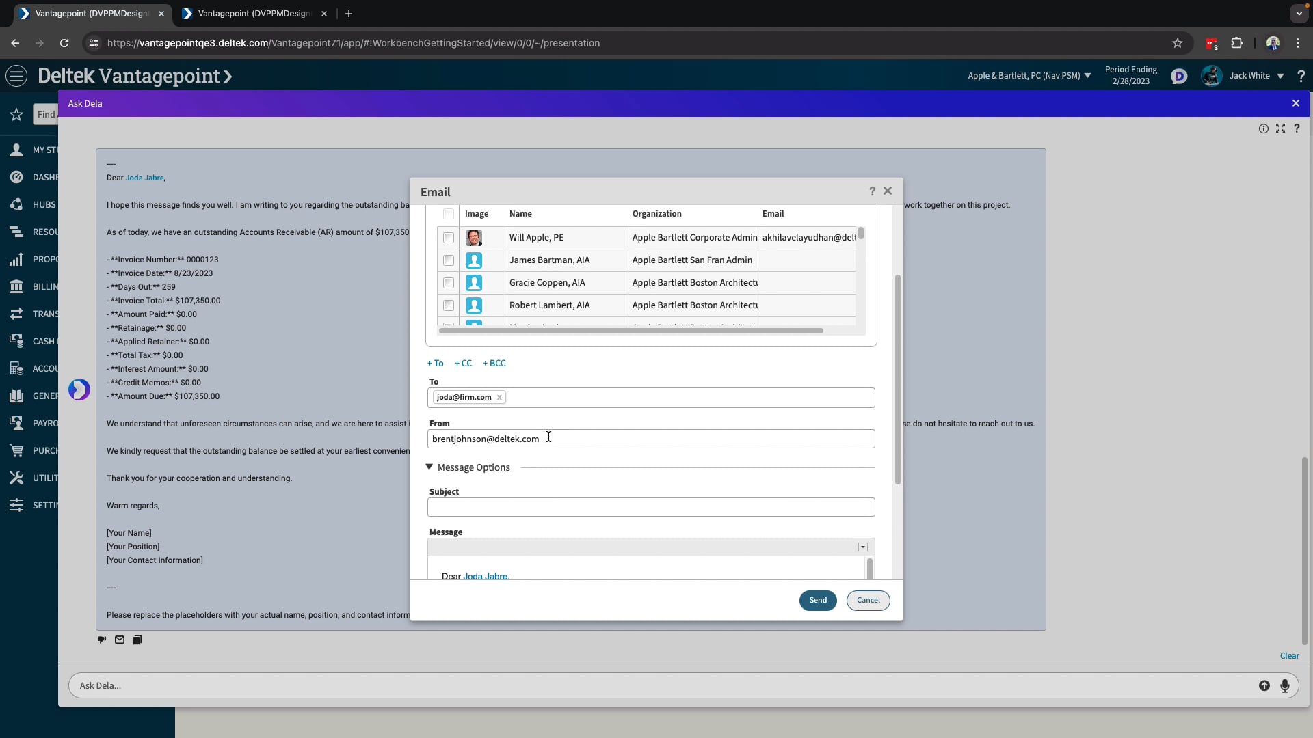Click the Name column header
The image size is (1313, 738).
(x=520, y=214)
